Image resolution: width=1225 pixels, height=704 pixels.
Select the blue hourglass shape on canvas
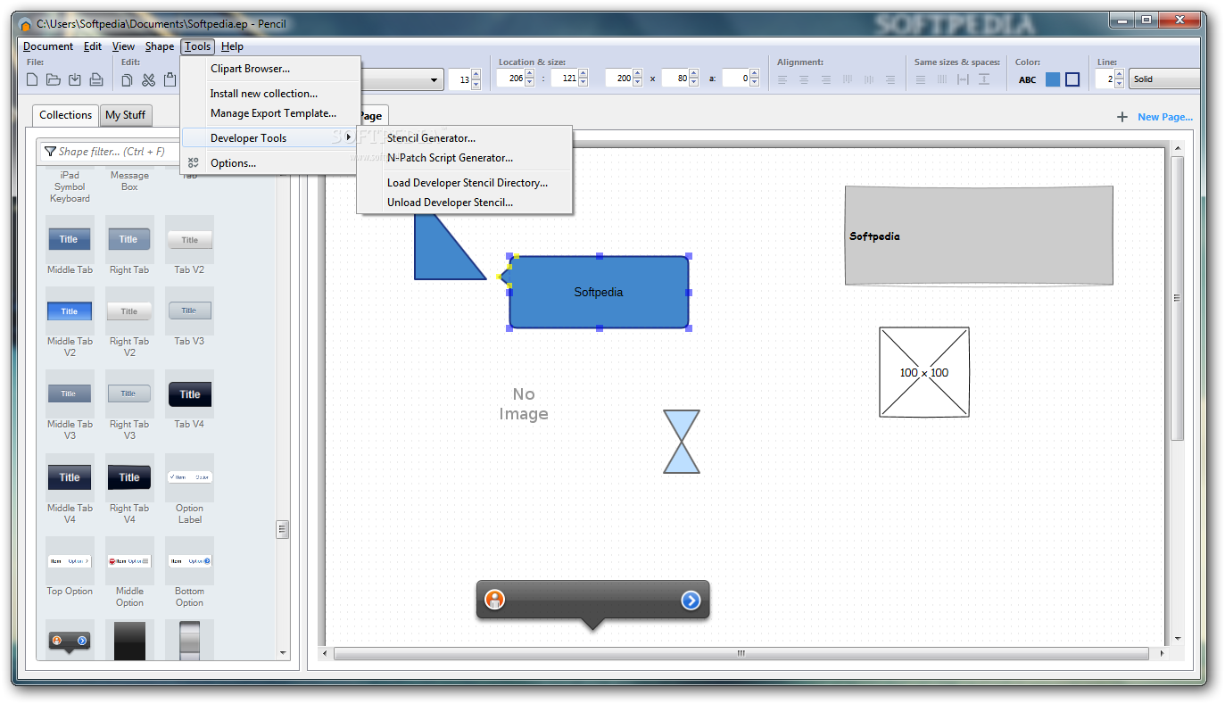[682, 442]
